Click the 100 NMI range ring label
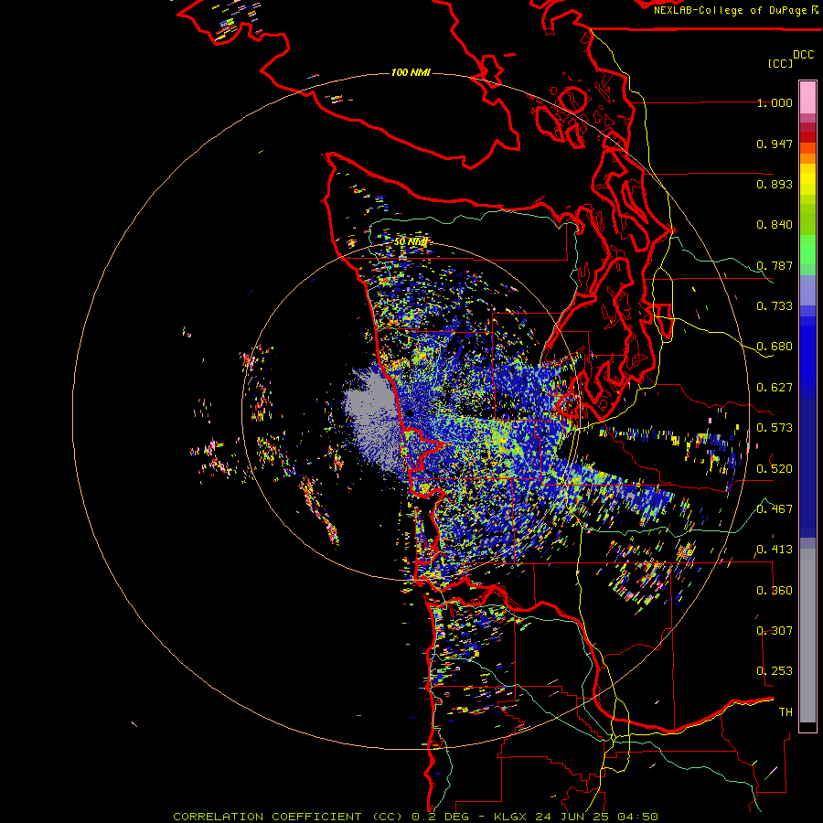823x823 pixels. coord(411,72)
